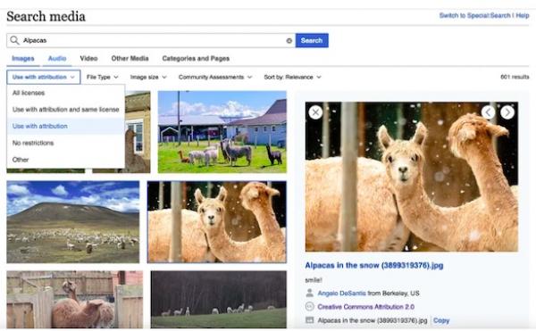This screenshot has width=536, height=331.
Task: Clear the Alpacas search text
Action: coord(289,41)
